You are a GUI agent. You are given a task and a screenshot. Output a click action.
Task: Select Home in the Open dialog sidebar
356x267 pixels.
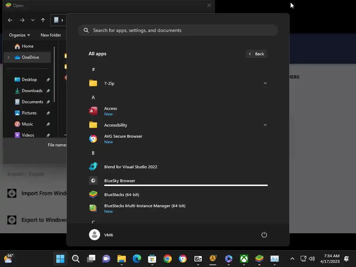point(27,46)
